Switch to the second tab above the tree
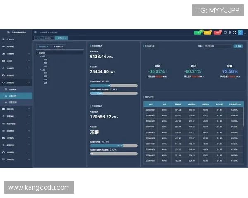Screen dimensions: 248x198 tap(58, 47)
